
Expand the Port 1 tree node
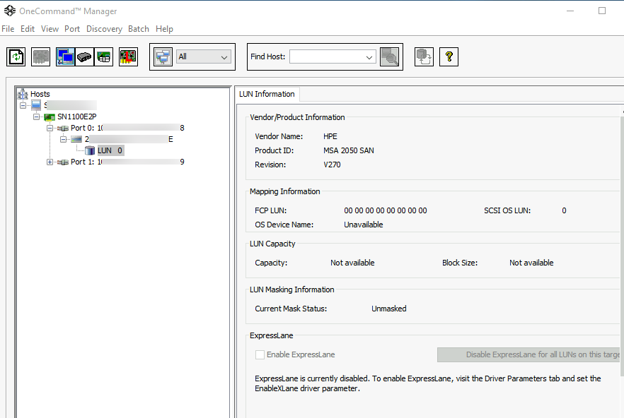click(x=50, y=162)
